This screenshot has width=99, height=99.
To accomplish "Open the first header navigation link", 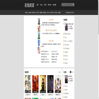I will [x=37, y=5].
